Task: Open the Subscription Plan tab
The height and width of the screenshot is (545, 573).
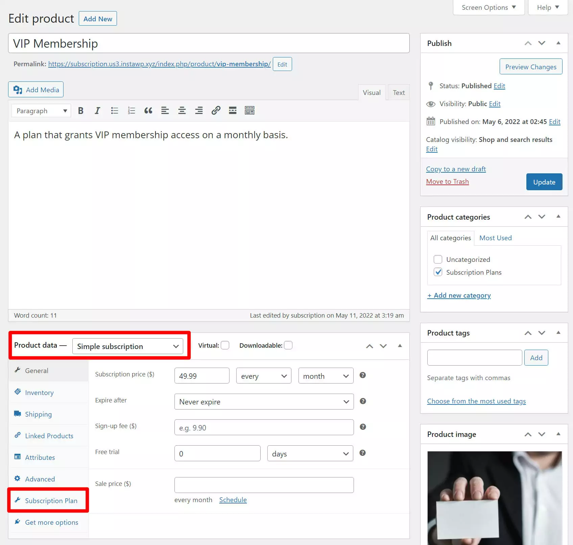Action: point(51,501)
